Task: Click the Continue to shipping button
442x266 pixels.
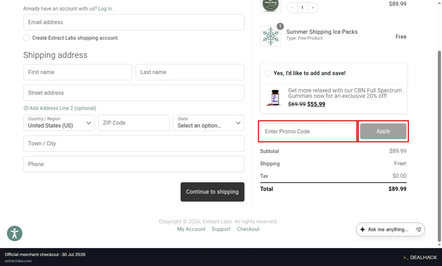Action: [x=212, y=192]
